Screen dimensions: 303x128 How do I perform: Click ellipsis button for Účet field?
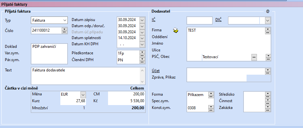(x=268, y=73)
